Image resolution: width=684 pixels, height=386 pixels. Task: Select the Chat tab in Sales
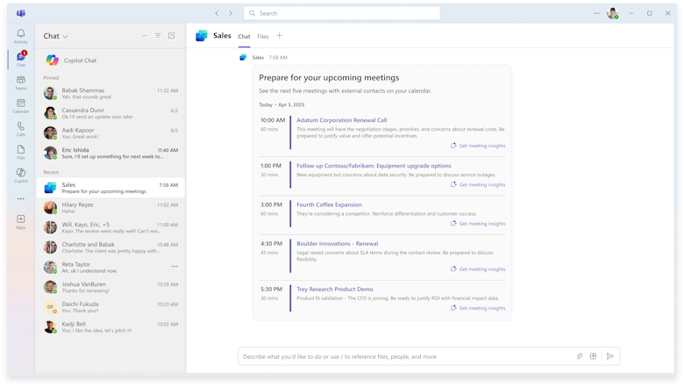[x=244, y=37]
